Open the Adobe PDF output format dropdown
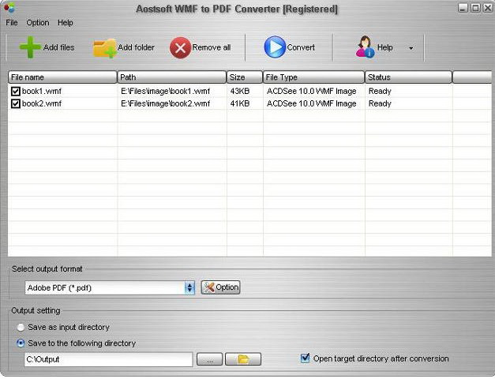 click(189, 287)
